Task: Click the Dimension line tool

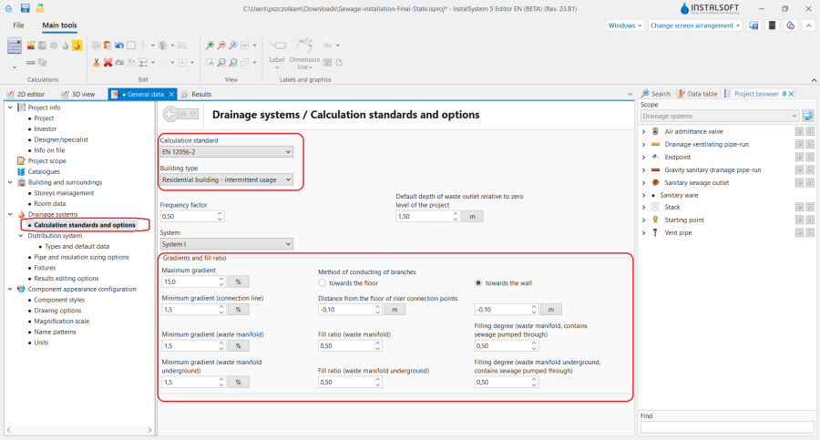Action: pyautogui.click(x=304, y=54)
